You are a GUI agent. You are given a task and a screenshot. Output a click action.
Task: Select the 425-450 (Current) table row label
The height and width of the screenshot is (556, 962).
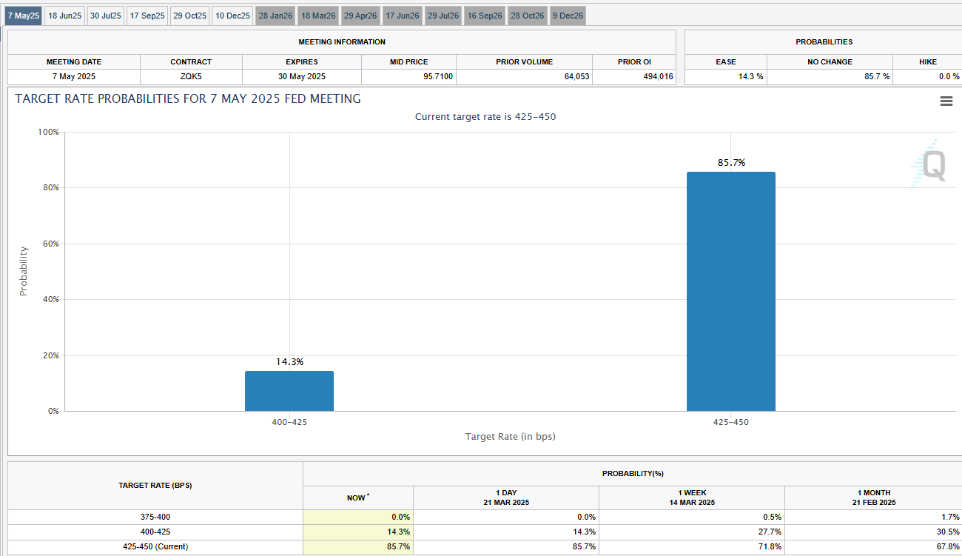coord(155,547)
